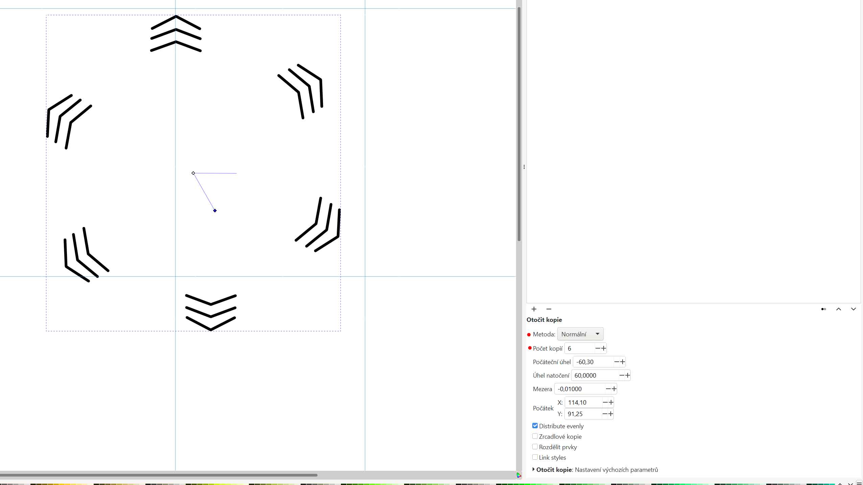Click the color management icon below scrollbar
Image resolution: width=863 pixels, height=485 pixels.
(x=519, y=475)
